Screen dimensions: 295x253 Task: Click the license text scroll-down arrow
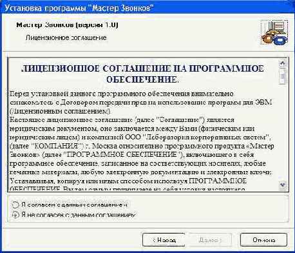283,185
